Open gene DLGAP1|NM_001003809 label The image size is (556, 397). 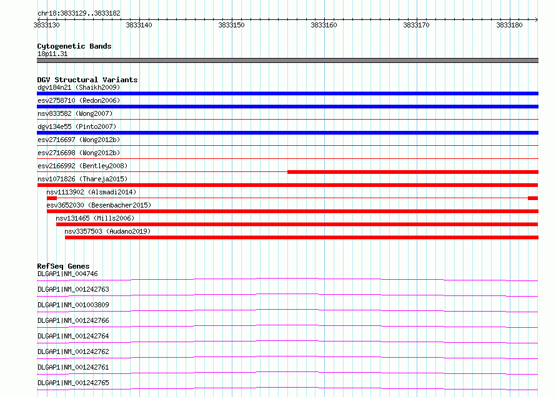coord(73,305)
